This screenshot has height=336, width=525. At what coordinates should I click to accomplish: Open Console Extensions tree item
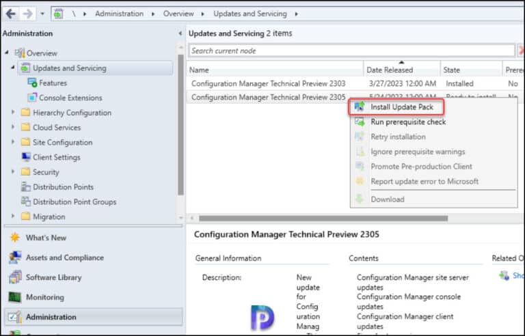click(70, 98)
